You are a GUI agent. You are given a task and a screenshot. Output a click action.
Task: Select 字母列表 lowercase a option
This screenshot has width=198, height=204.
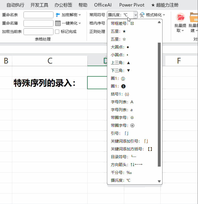[x=132, y=110]
